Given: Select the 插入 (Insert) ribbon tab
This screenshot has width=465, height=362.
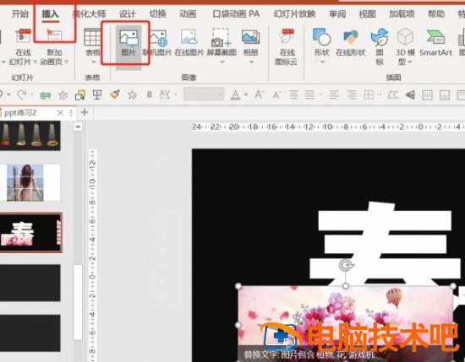Looking at the screenshot, I should point(50,14).
